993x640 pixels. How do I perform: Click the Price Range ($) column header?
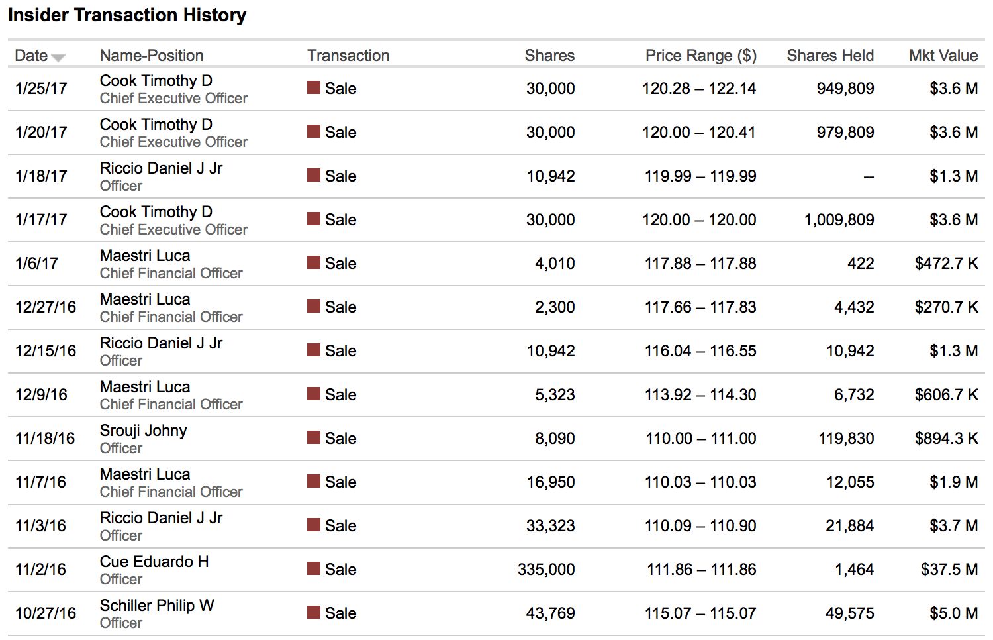point(700,56)
